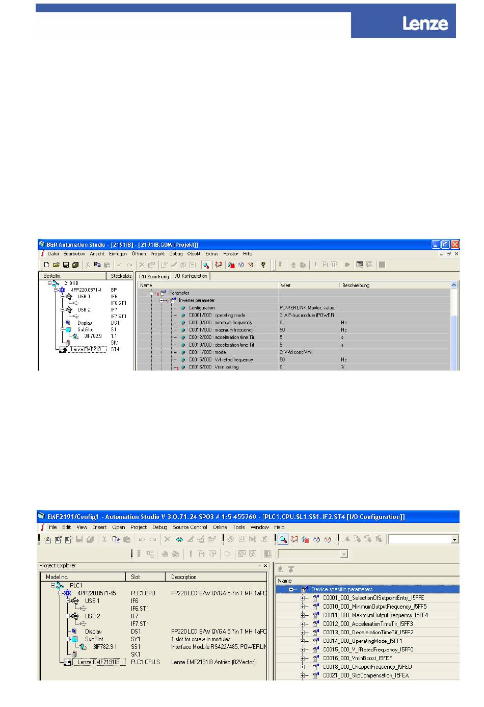Expand the C0001_000_SelectionOfSetpointEntry parameter node

coord(303,598)
